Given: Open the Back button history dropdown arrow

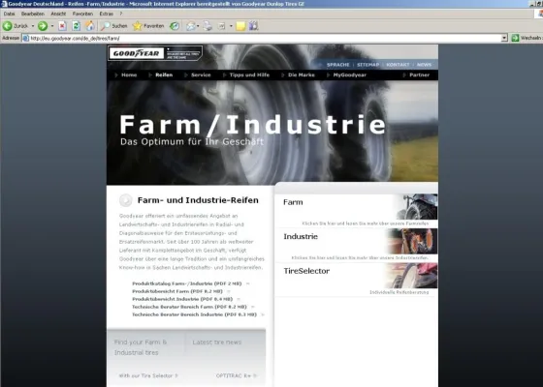Looking at the screenshot, I should tap(33, 26).
